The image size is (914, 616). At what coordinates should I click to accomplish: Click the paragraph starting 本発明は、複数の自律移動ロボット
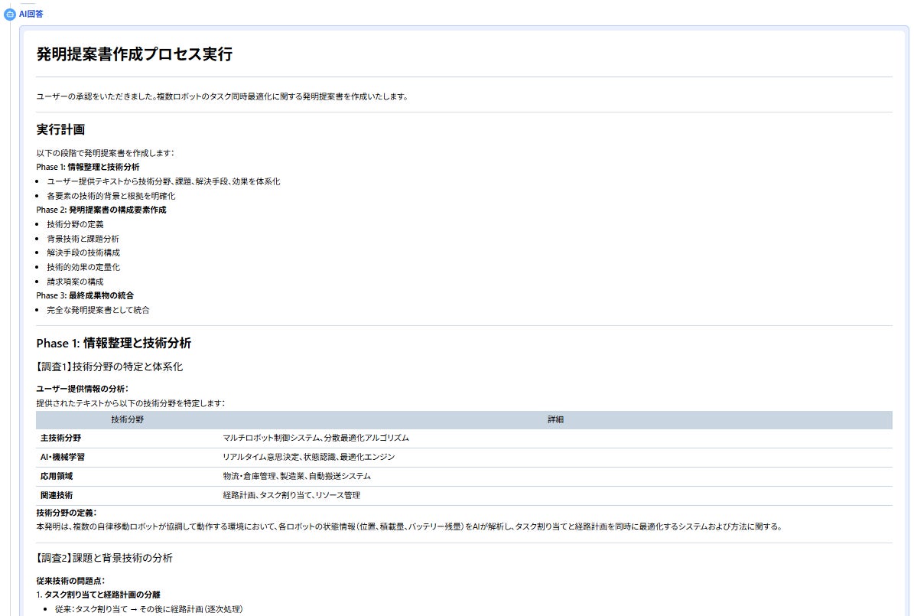[x=409, y=526]
